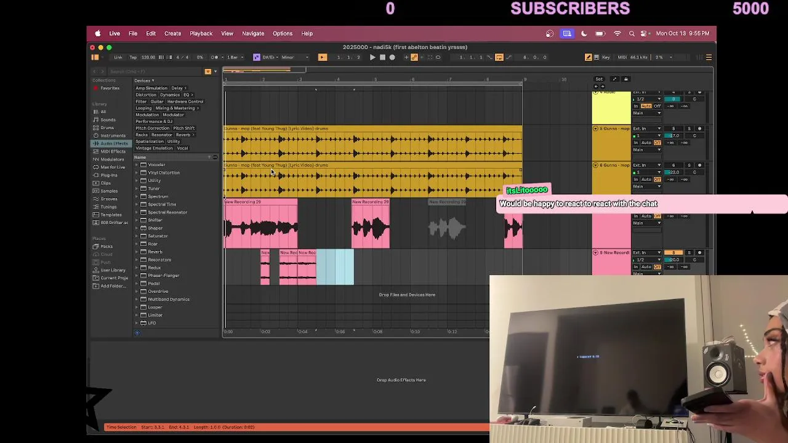Viewport: 788px width, 443px height.
Task: Select Favorites in Collections
Action: [x=110, y=88]
